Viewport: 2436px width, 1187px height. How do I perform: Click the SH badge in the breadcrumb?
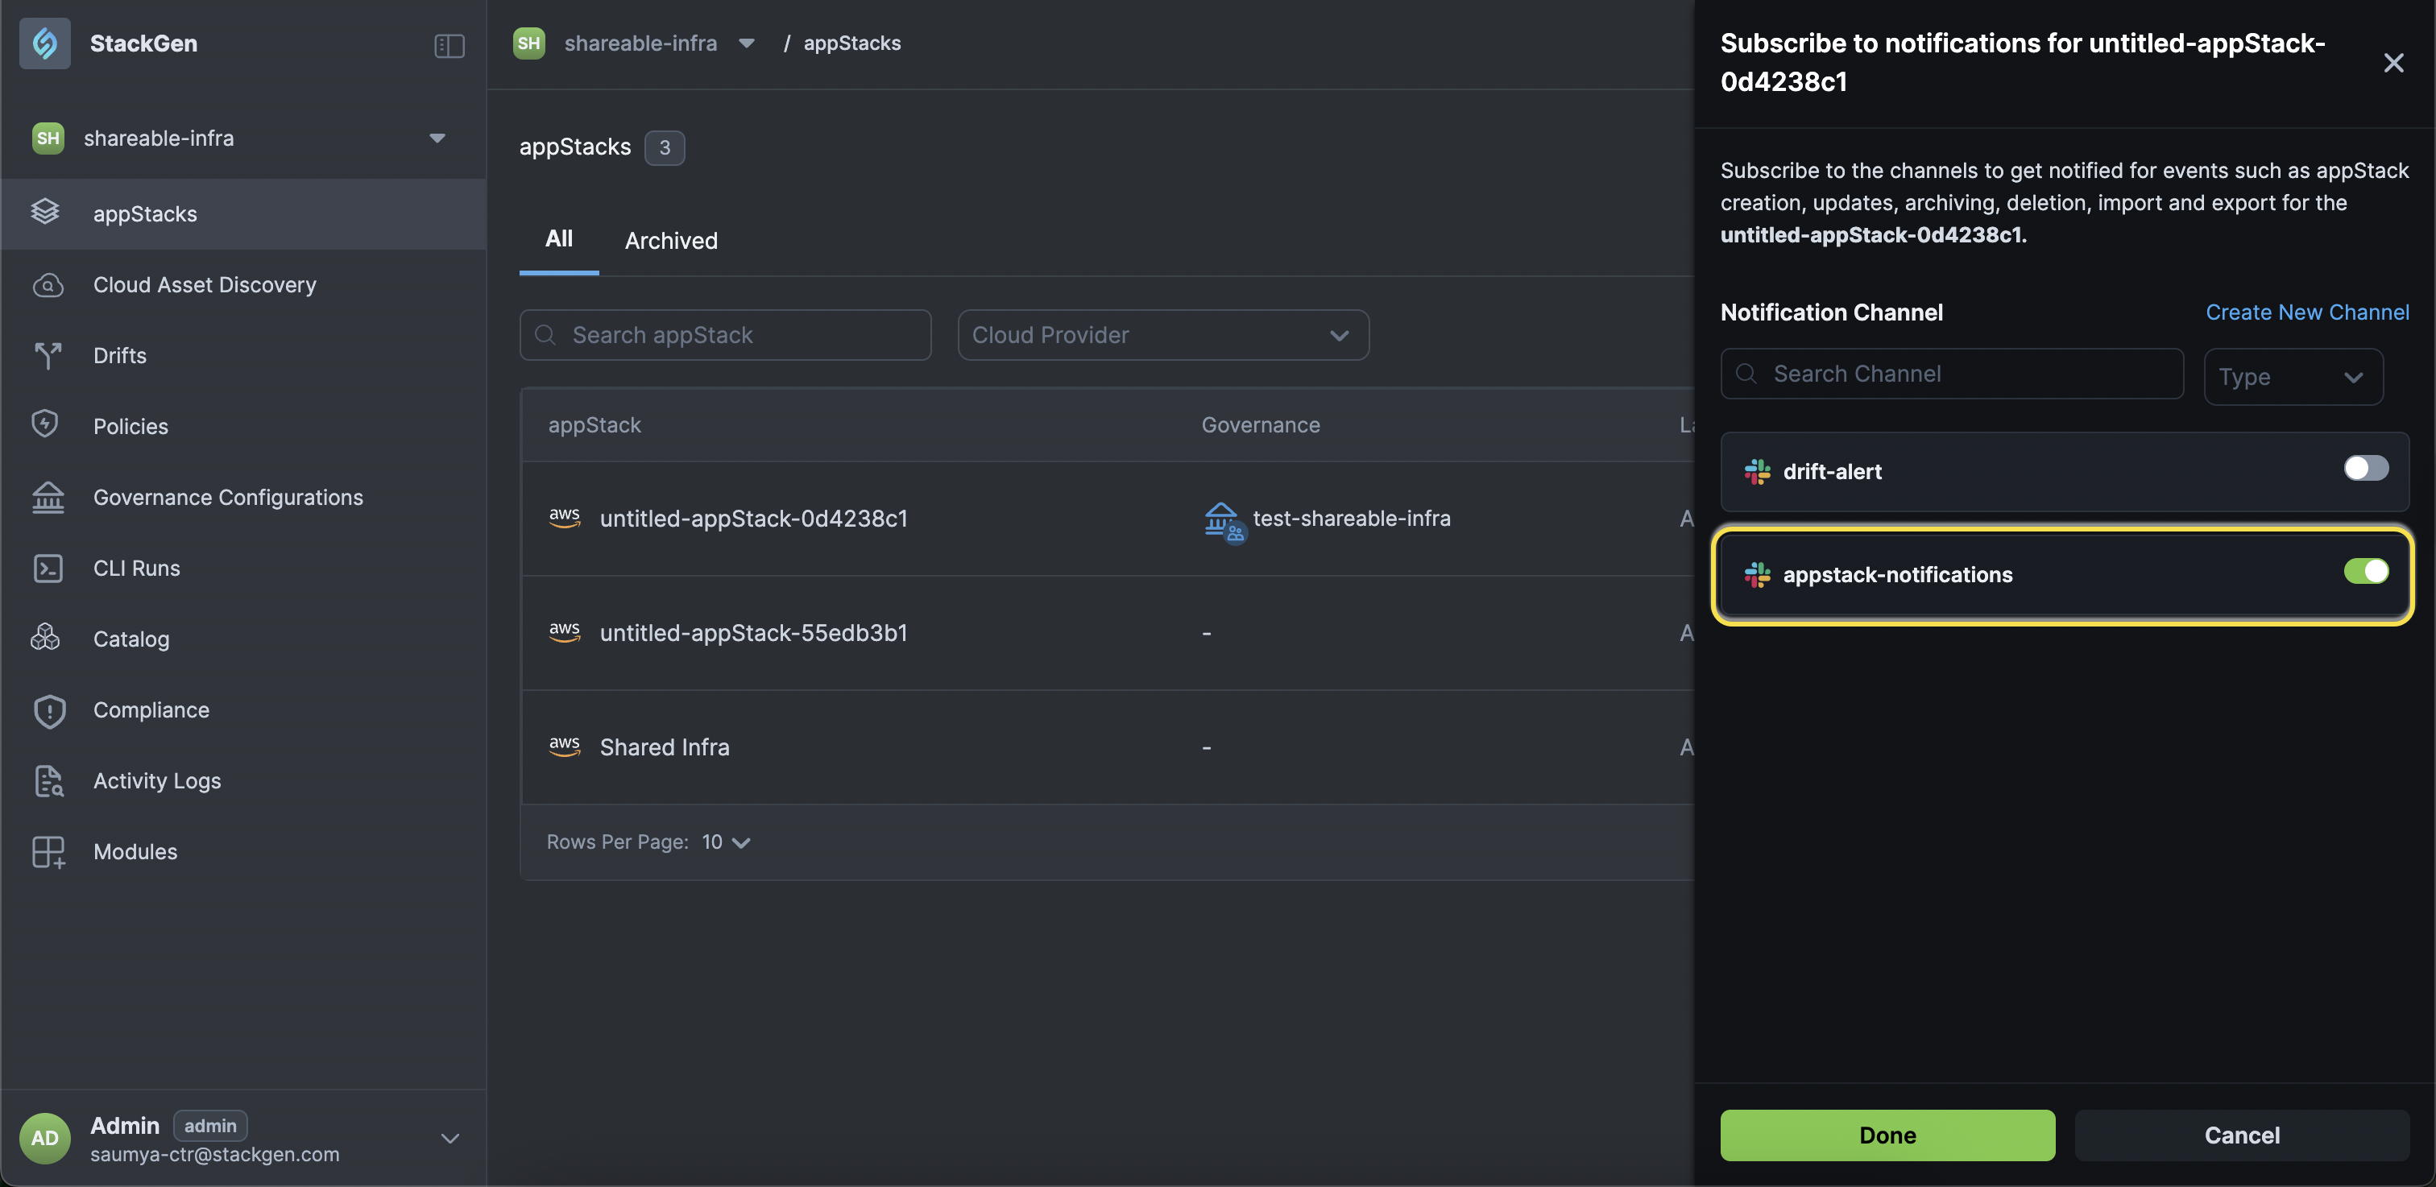coord(528,43)
